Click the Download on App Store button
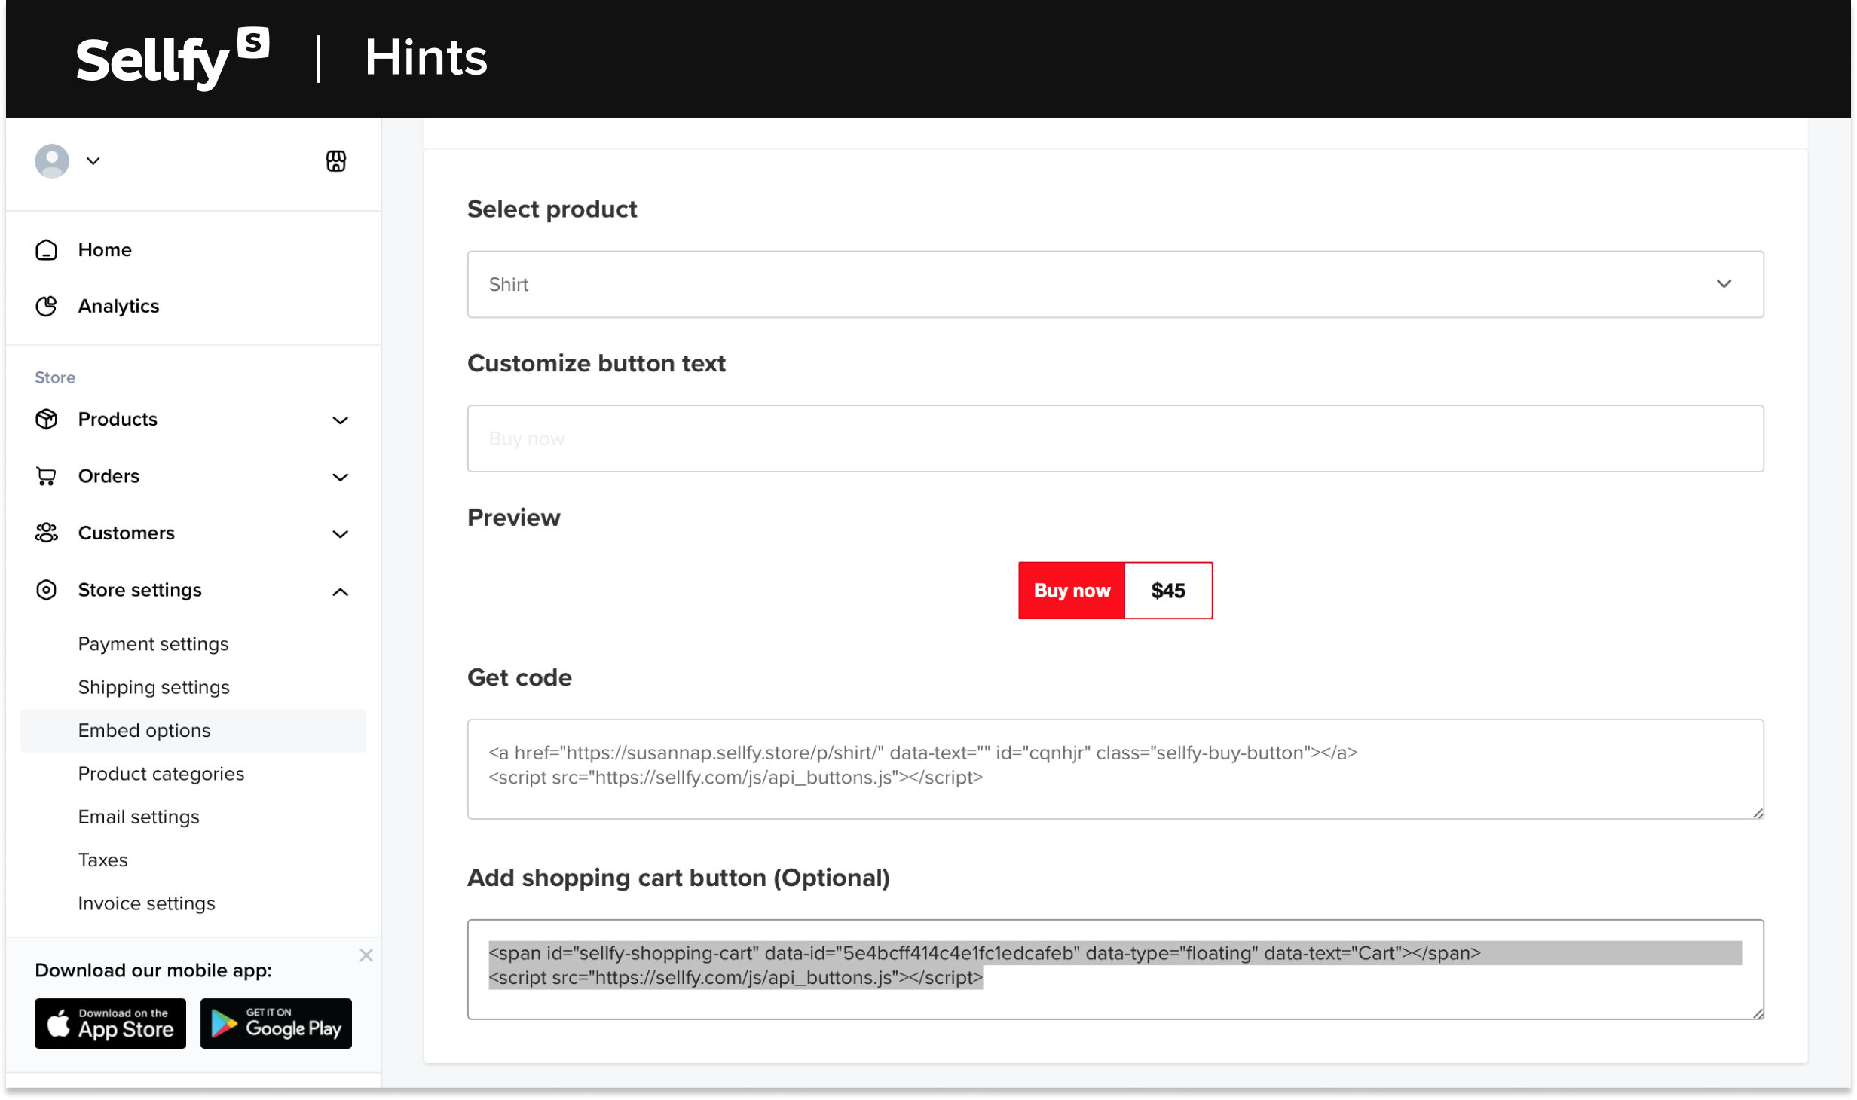The width and height of the screenshot is (1857, 1100). click(x=109, y=1025)
